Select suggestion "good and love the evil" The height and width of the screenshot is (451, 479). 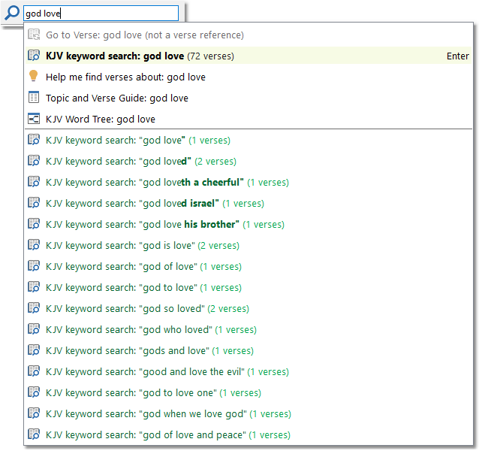click(x=248, y=371)
